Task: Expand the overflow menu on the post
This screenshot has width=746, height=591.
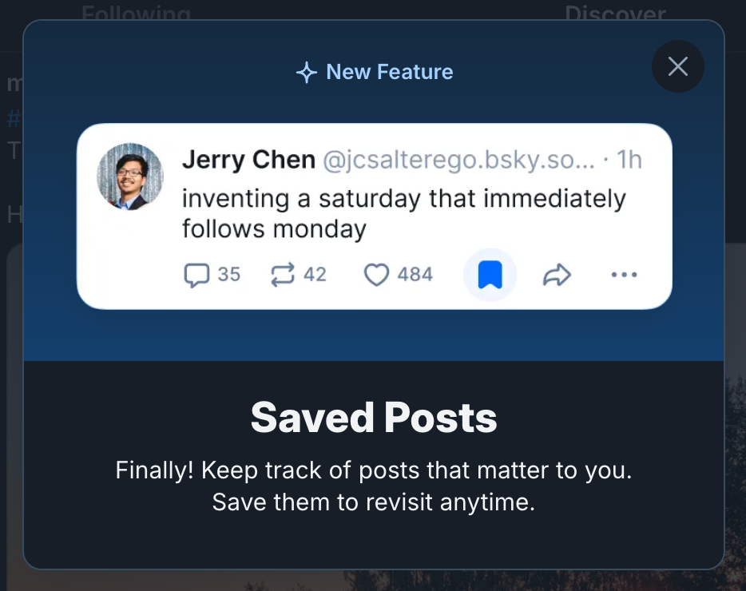Action: [x=624, y=275]
